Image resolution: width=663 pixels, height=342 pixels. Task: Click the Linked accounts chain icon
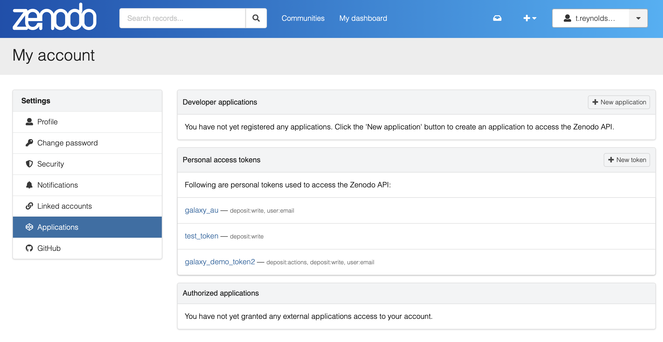[x=29, y=206]
